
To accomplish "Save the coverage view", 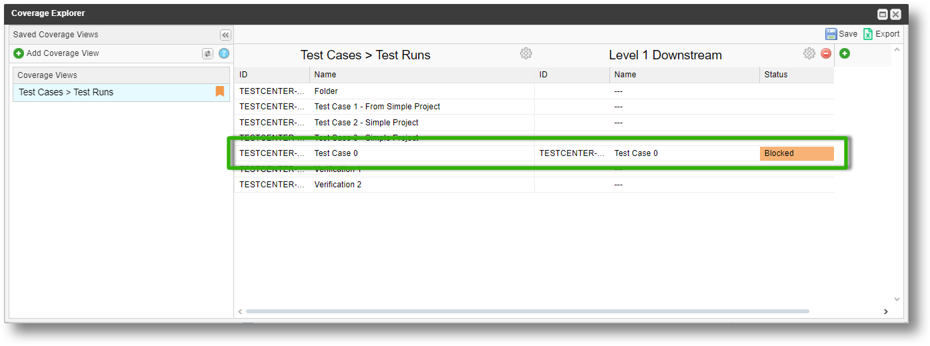I will coord(841,34).
